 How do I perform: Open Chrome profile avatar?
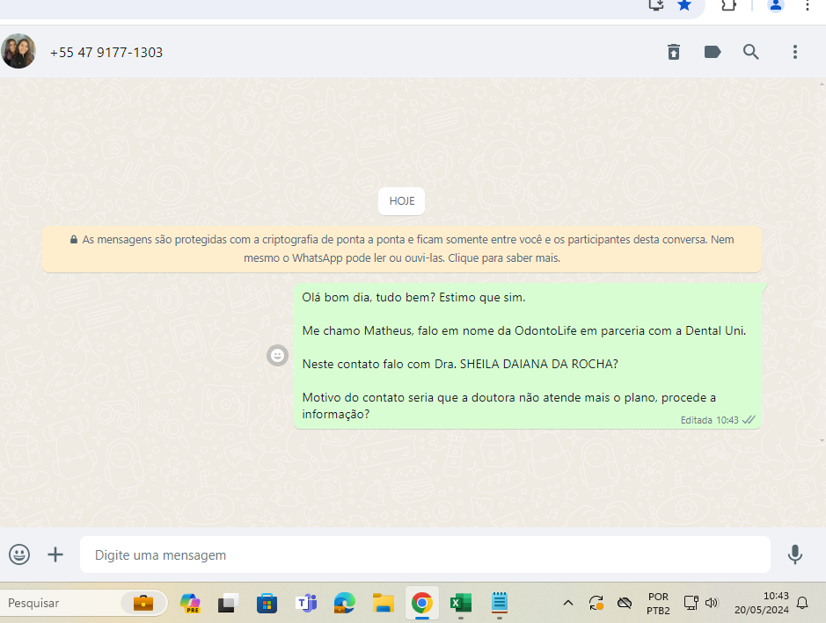pos(776,5)
